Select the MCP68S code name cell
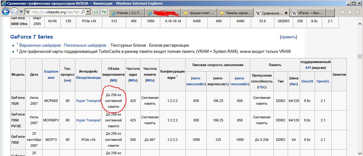 point(51,101)
